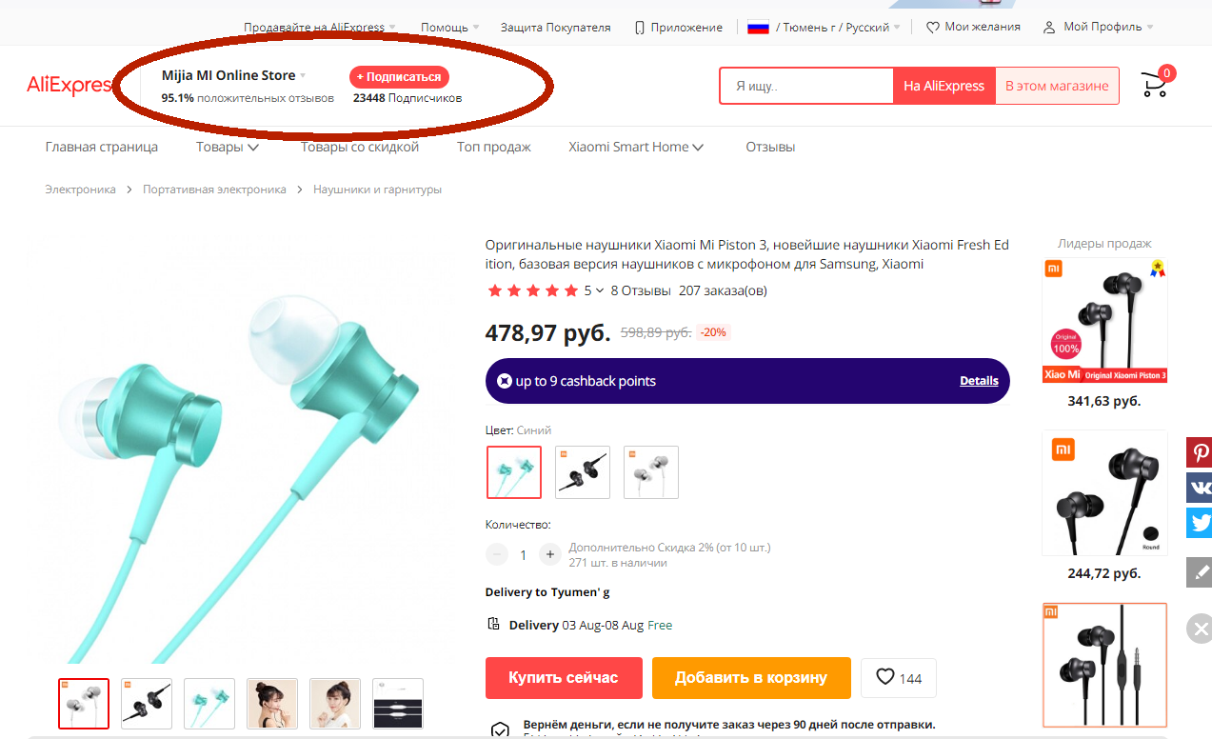Select the black earphones color option
This screenshot has width=1212, height=739.
[583, 472]
